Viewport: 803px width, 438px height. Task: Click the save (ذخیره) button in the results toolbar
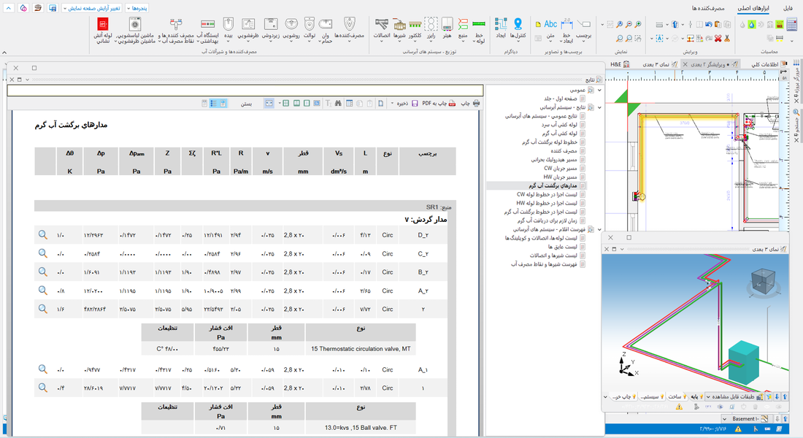[x=407, y=103]
